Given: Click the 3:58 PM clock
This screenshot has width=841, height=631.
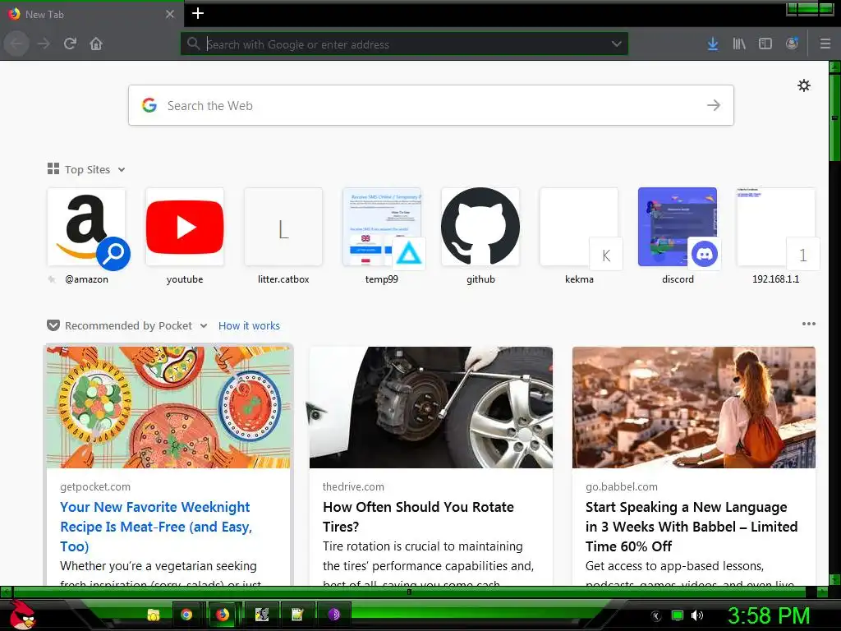Looking at the screenshot, I should click(x=768, y=615).
